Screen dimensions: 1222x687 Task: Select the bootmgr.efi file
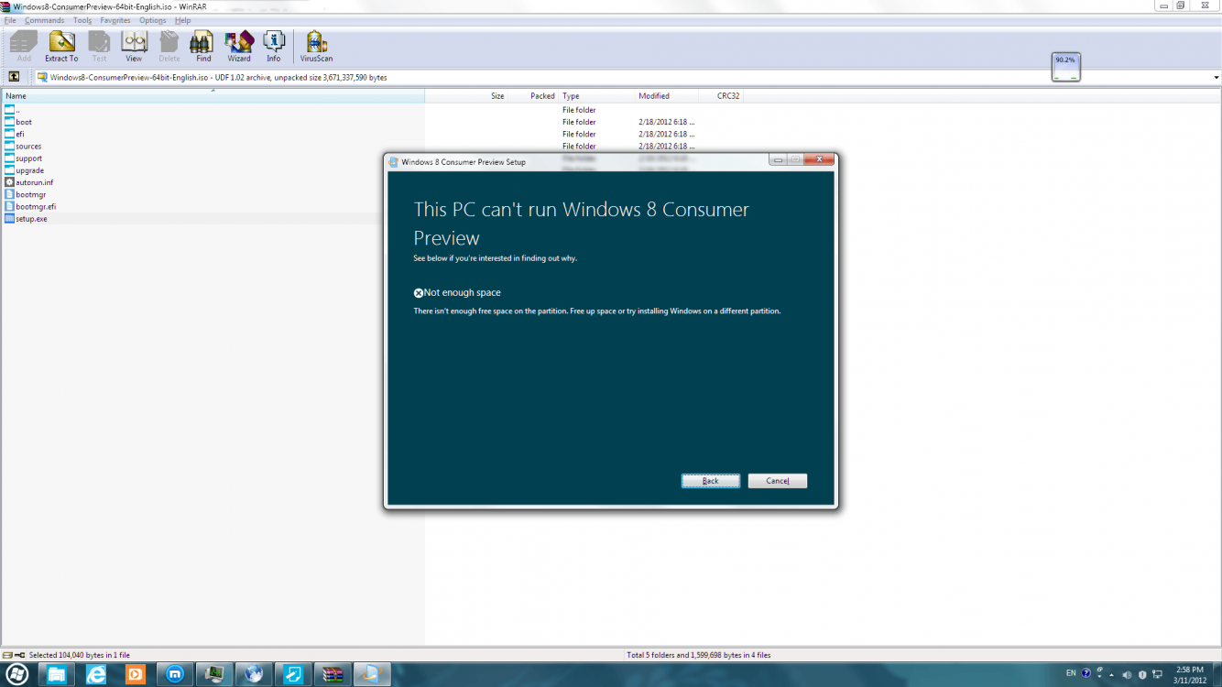(x=30, y=206)
